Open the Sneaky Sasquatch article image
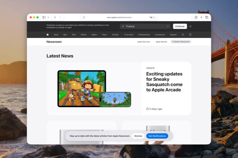 tap(94, 89)
